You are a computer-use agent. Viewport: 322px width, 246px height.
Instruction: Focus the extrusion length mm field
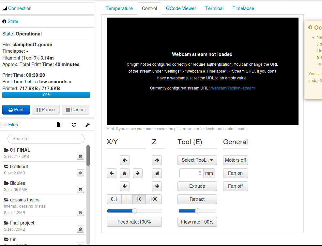coord(192,173)
